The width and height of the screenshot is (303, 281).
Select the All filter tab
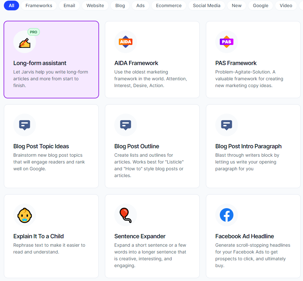click(x=11, y=6)
